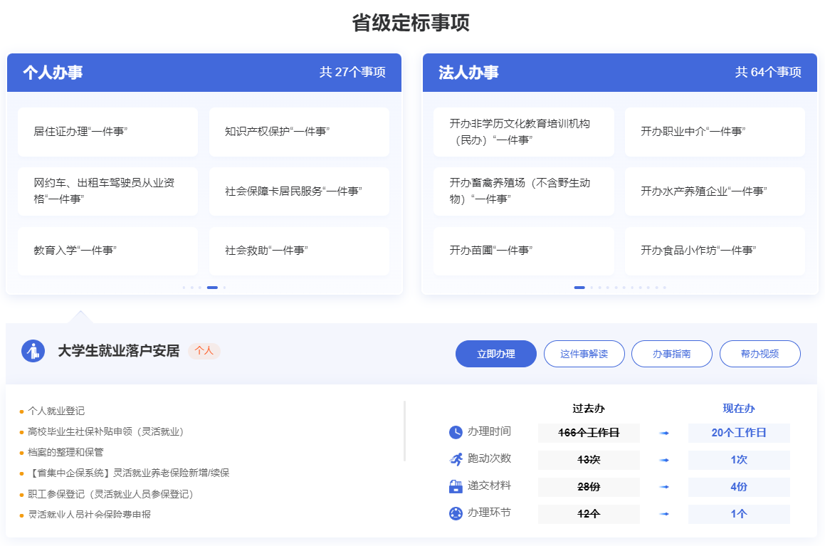The image size is (825, 546).
Task: Click the 大学生就业落户安居 luggage person icon
Action: (x=33, y=351)
